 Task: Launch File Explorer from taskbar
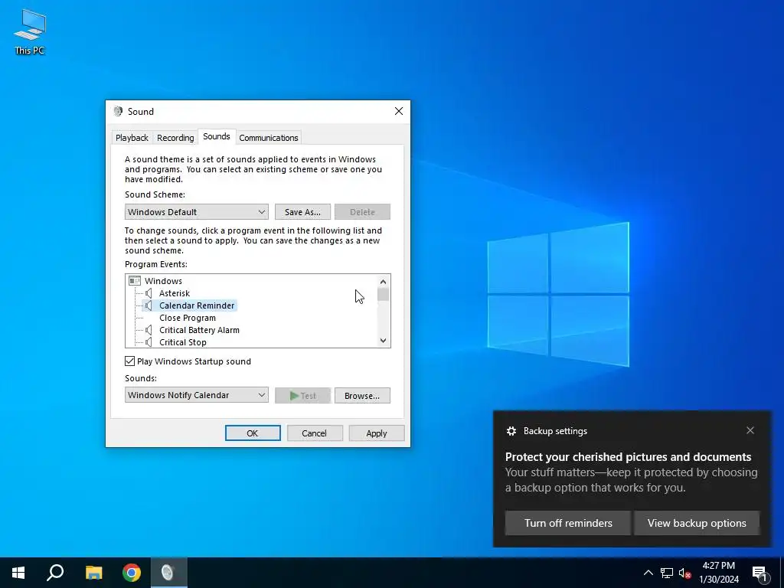93,573
